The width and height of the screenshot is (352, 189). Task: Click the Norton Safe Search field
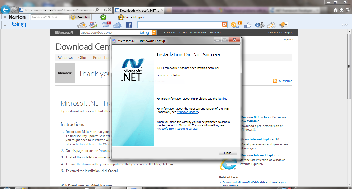pos(50,17)
